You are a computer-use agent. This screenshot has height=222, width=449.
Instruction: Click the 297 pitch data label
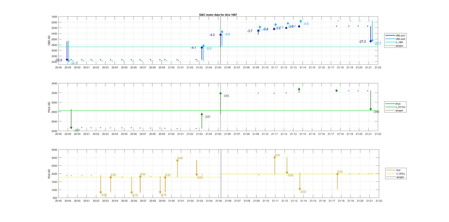[208, 117]
